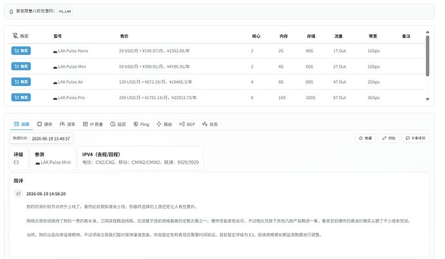Screen dimensions: 445x259
Task: Buy the LAX.Pulse.Pro plan
Action: click(21, 97)
